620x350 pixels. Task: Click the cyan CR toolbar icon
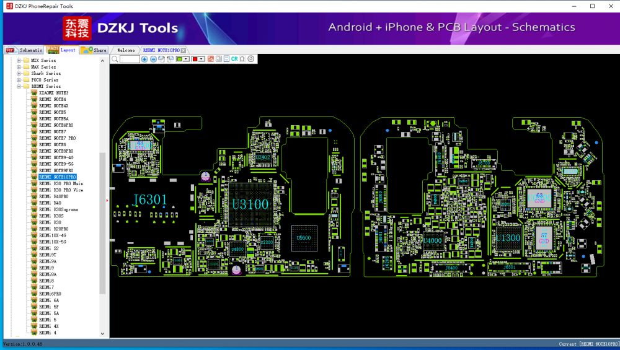234,59
